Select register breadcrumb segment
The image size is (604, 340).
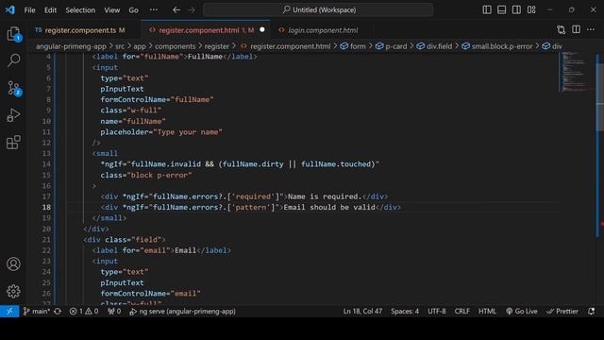216,46
